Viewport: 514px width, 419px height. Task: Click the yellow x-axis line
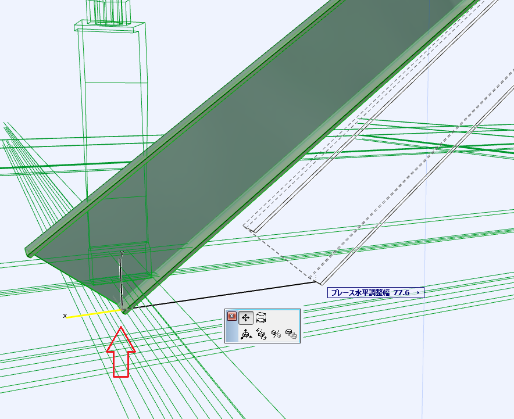[93, 314]
